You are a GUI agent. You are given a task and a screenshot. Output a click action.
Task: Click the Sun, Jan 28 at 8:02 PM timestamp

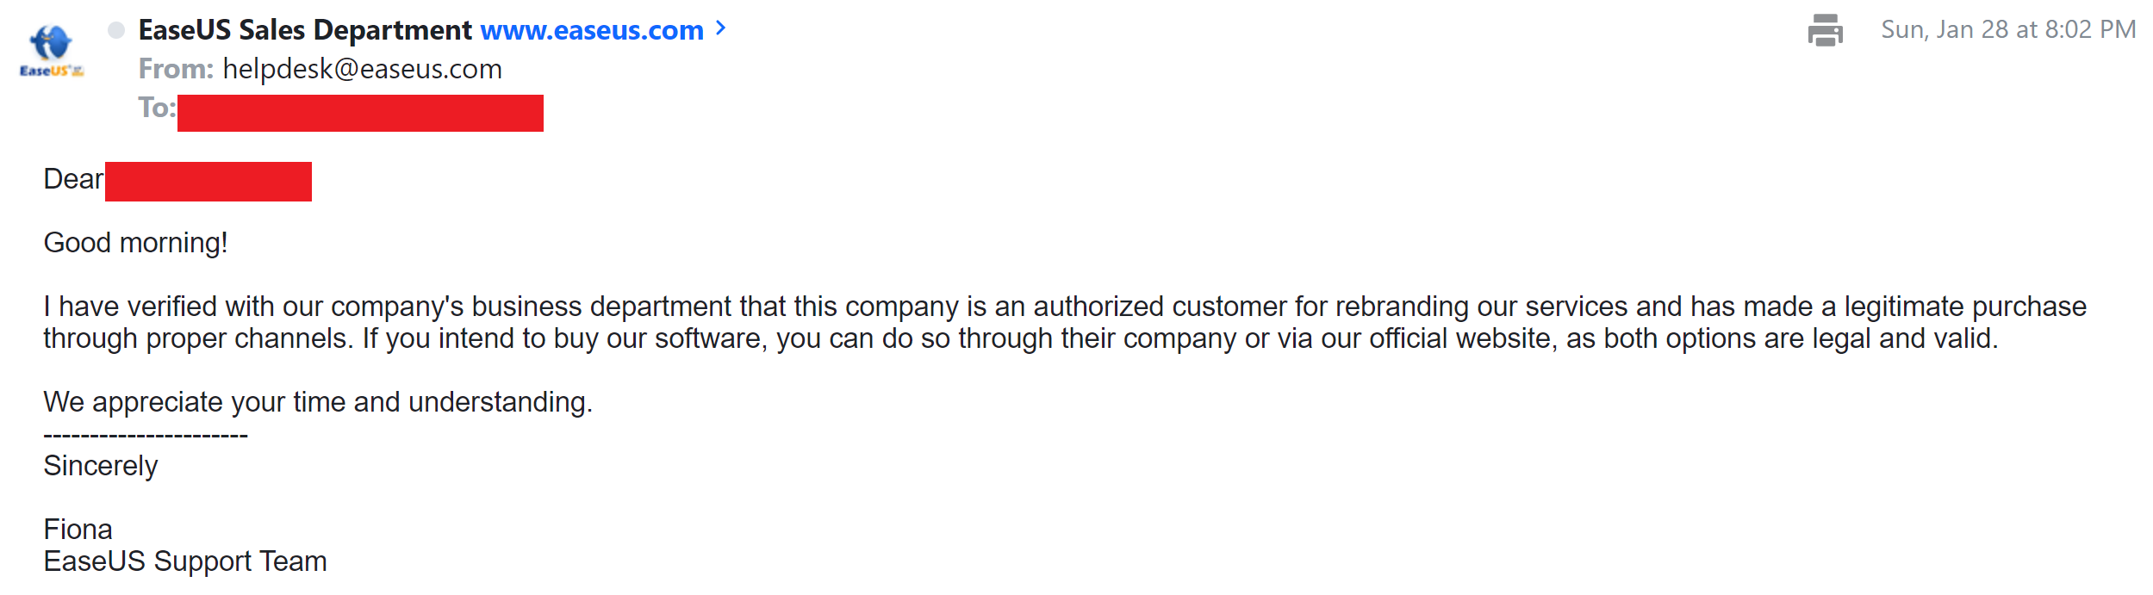click(x=2008, y=30)
